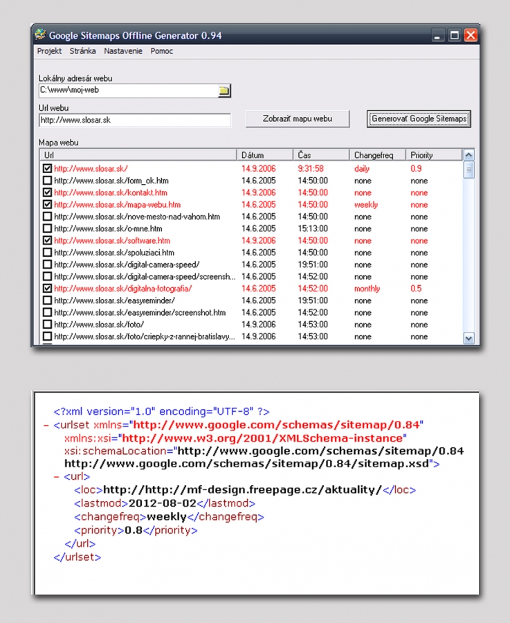Focus the Url webu input field

[135, 120]
